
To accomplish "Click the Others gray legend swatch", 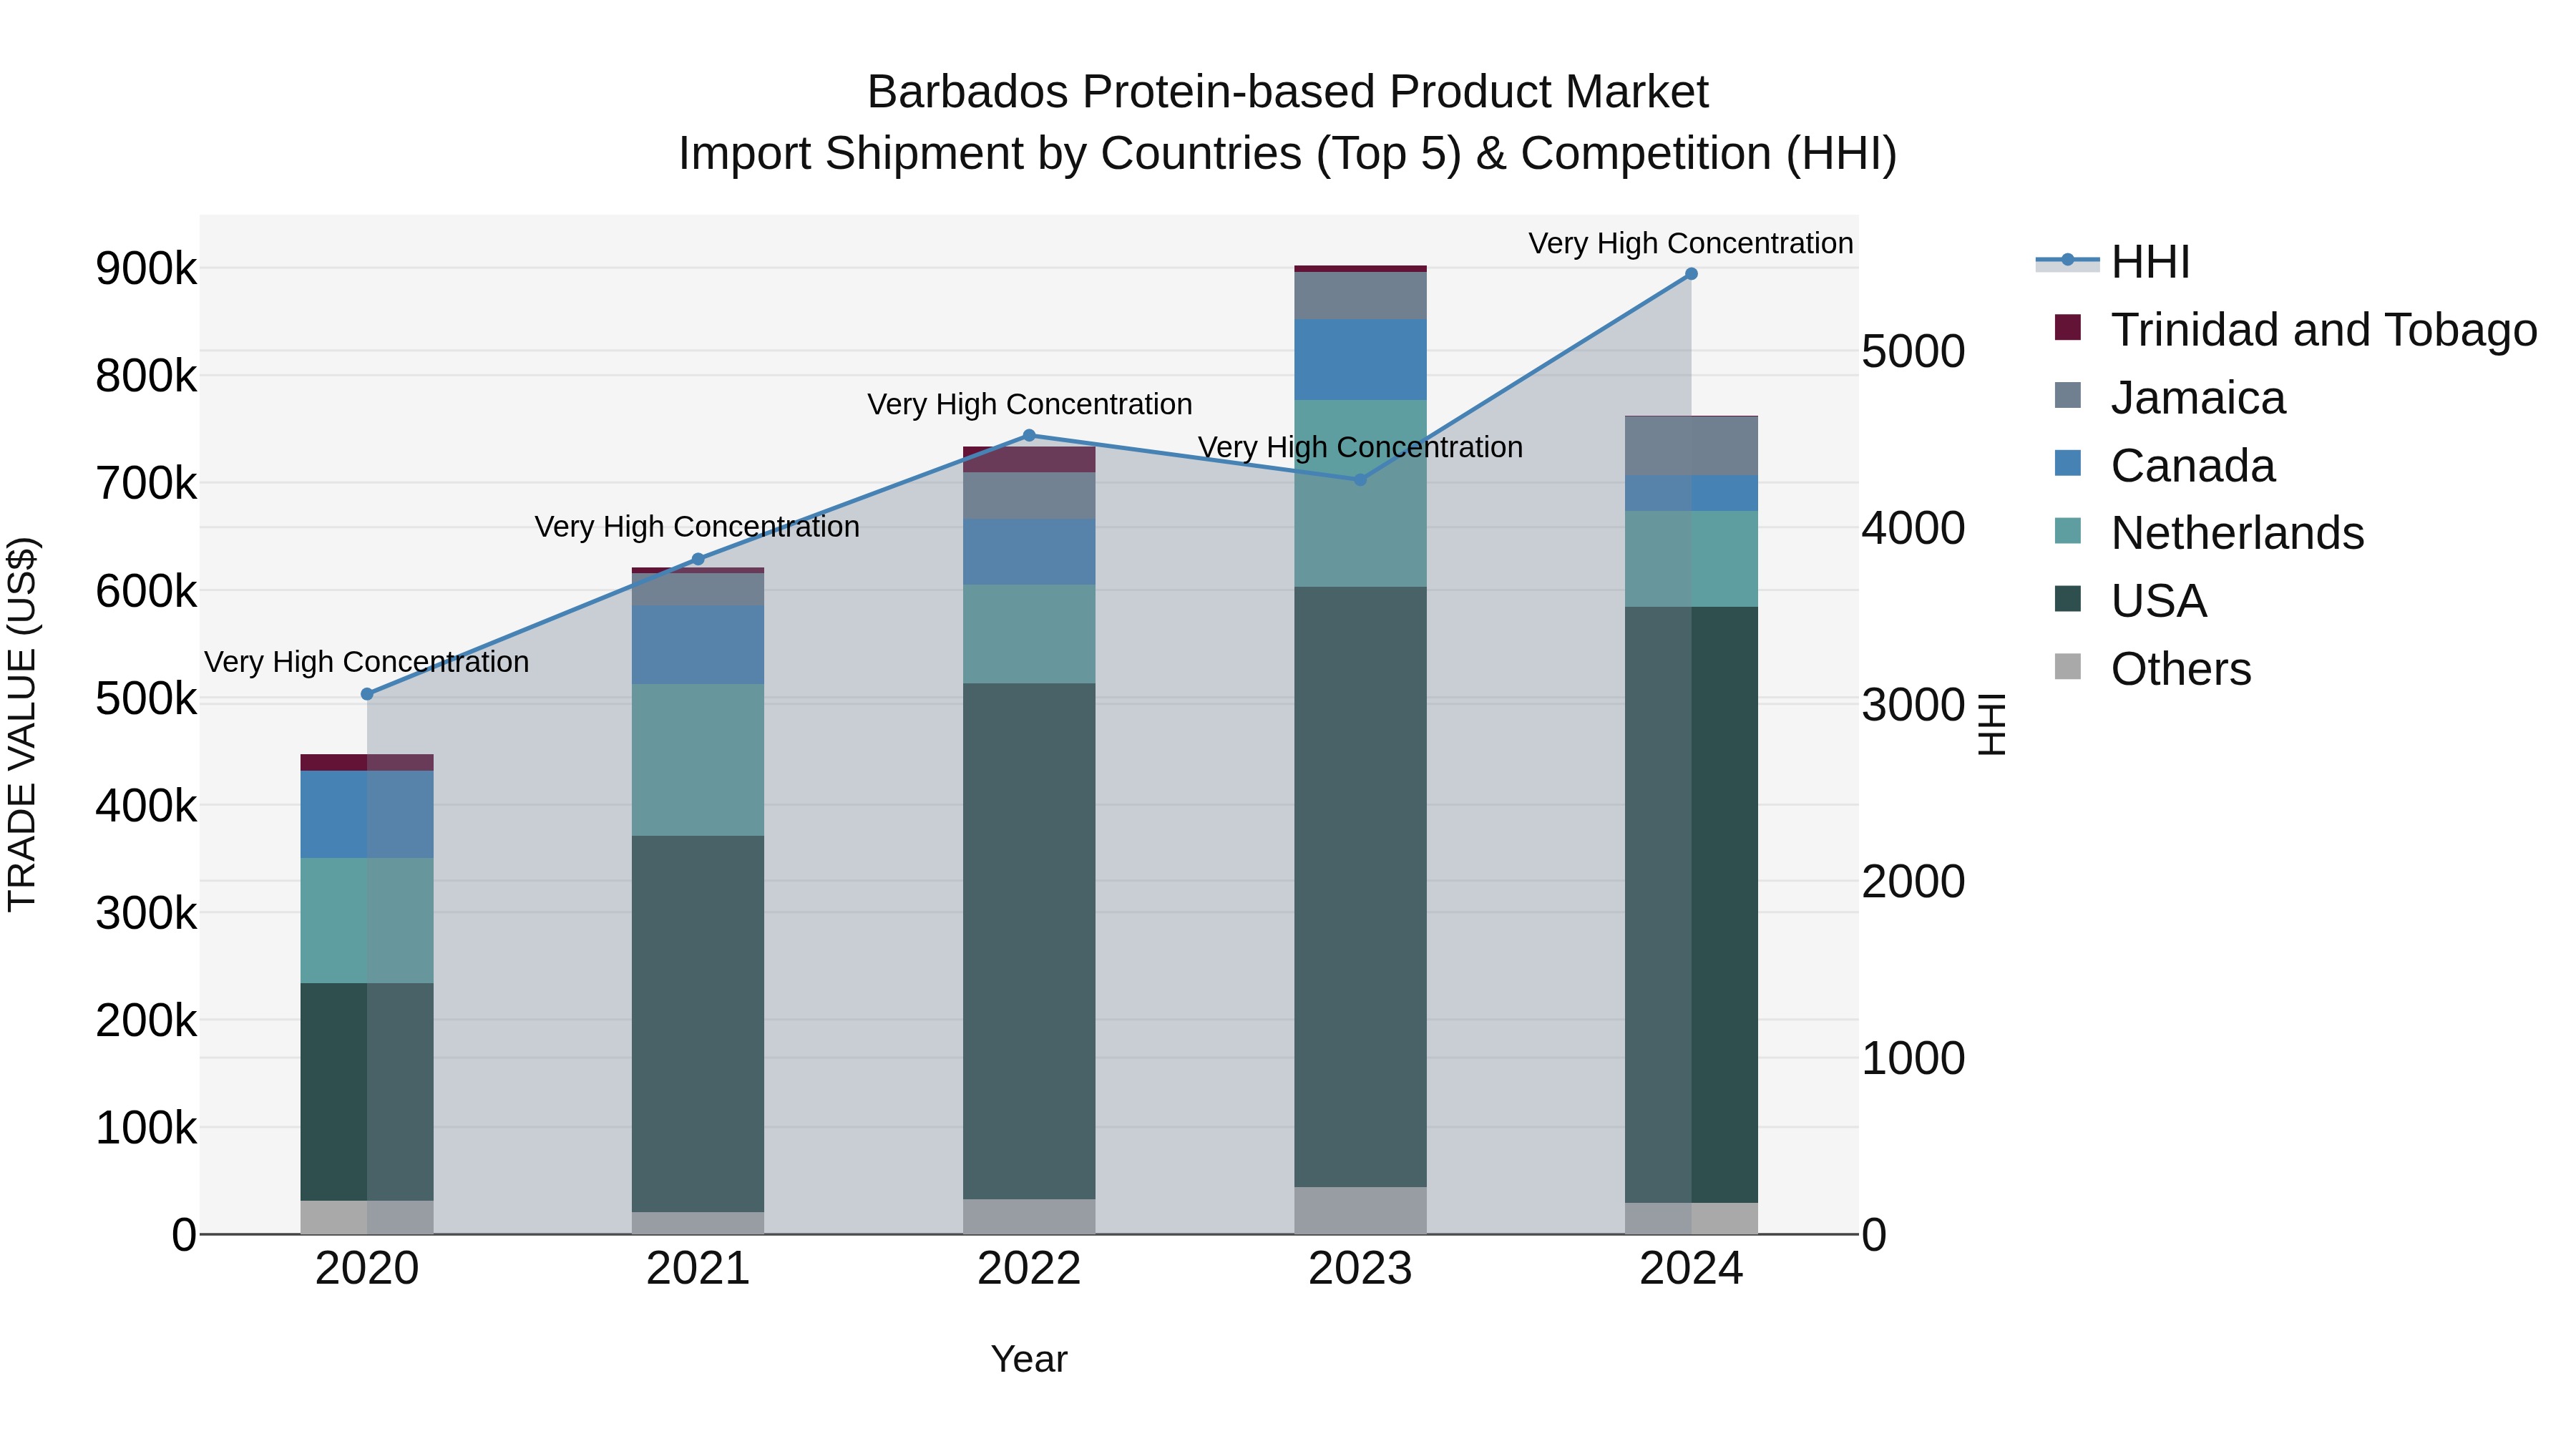I will [x=2067, y=666].
